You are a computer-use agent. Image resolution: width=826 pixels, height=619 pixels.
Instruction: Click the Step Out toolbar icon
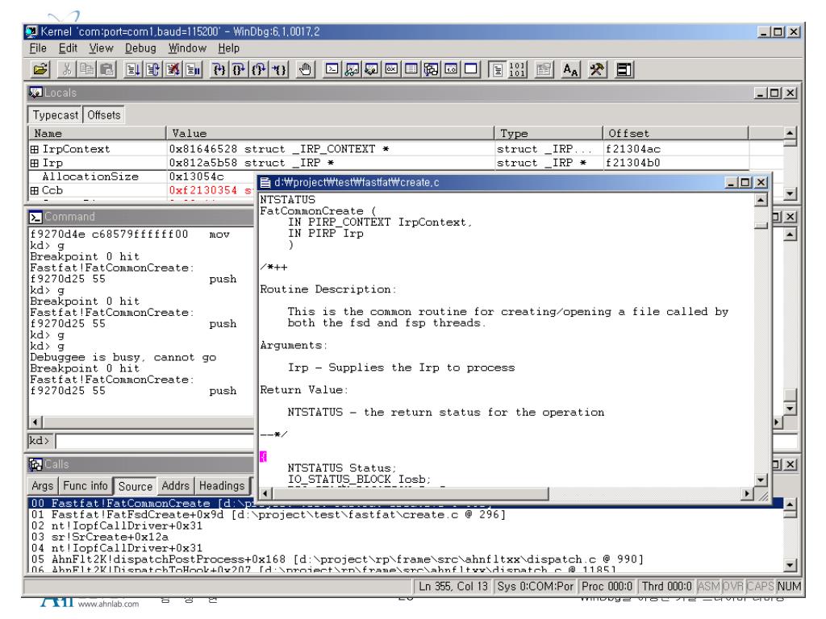(x=259, y=69)
